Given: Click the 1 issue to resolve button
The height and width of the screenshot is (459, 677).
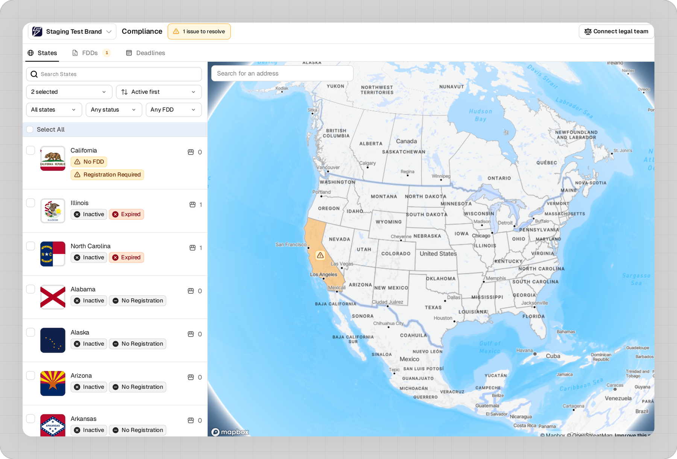Looking at the screenshot, I should (x=199, y=32).
